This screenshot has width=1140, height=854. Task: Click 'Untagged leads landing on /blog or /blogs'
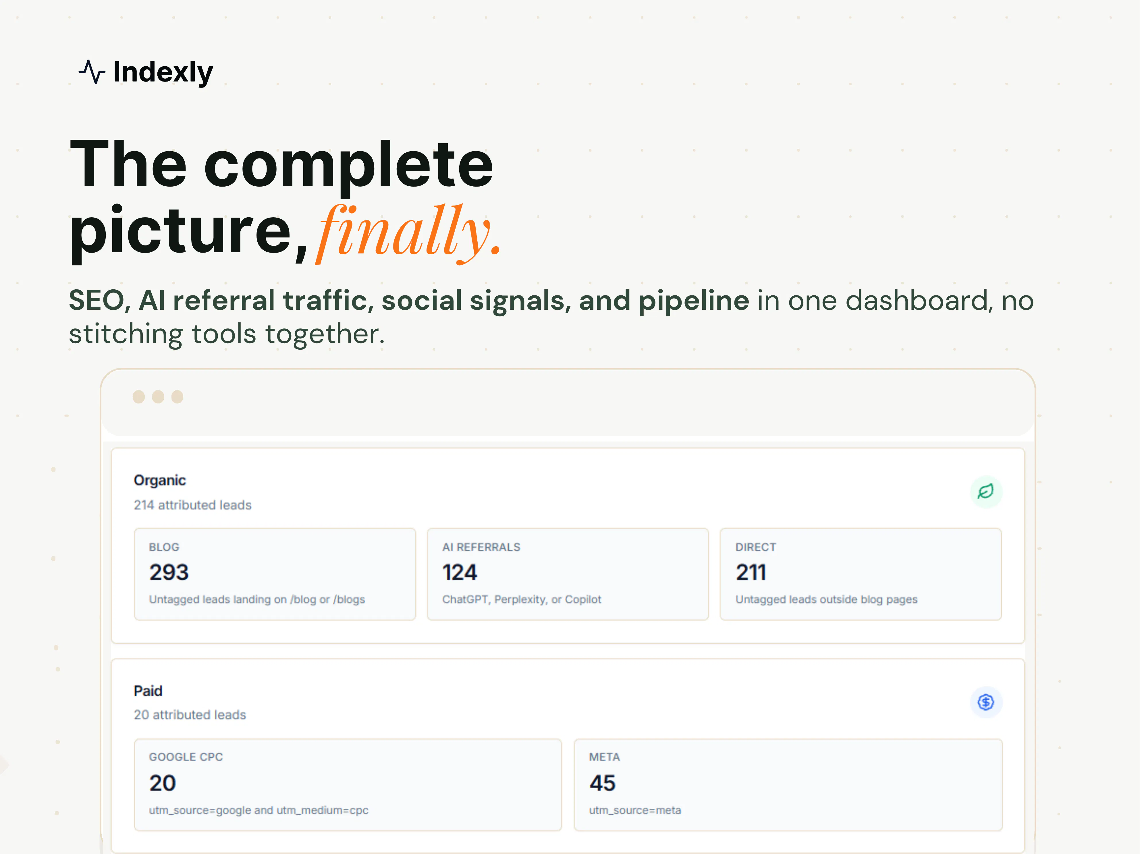click(257, 600)
